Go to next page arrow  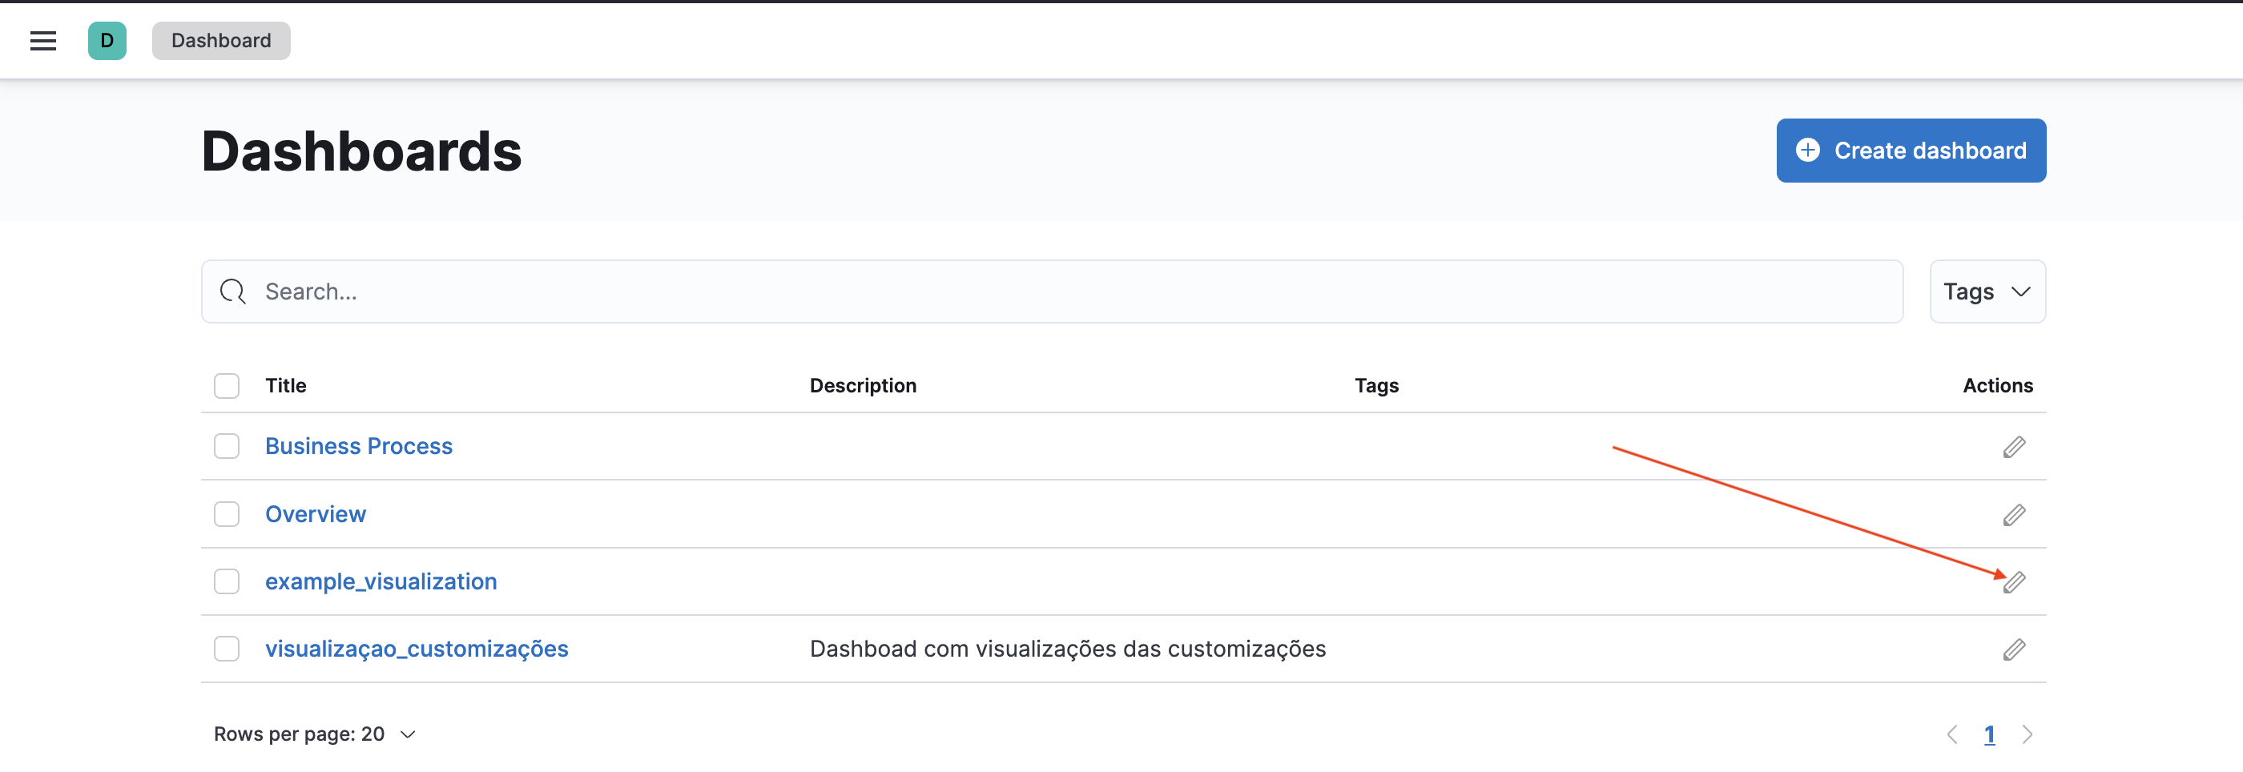[2027, 734]
